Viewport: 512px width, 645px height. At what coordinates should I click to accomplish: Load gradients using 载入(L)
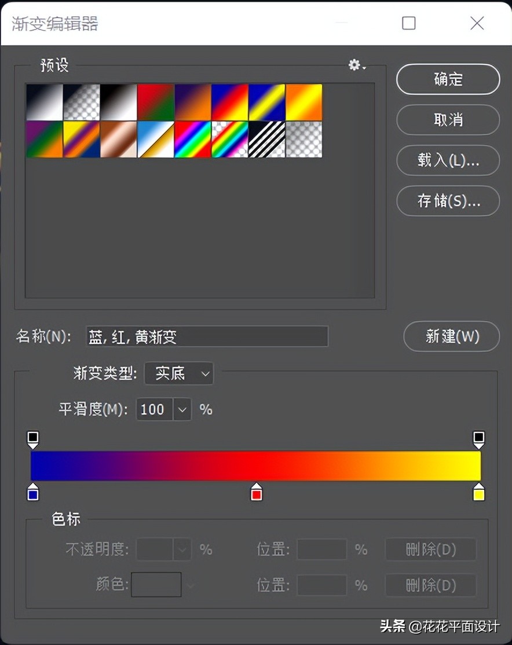click(x=448, y=161)
